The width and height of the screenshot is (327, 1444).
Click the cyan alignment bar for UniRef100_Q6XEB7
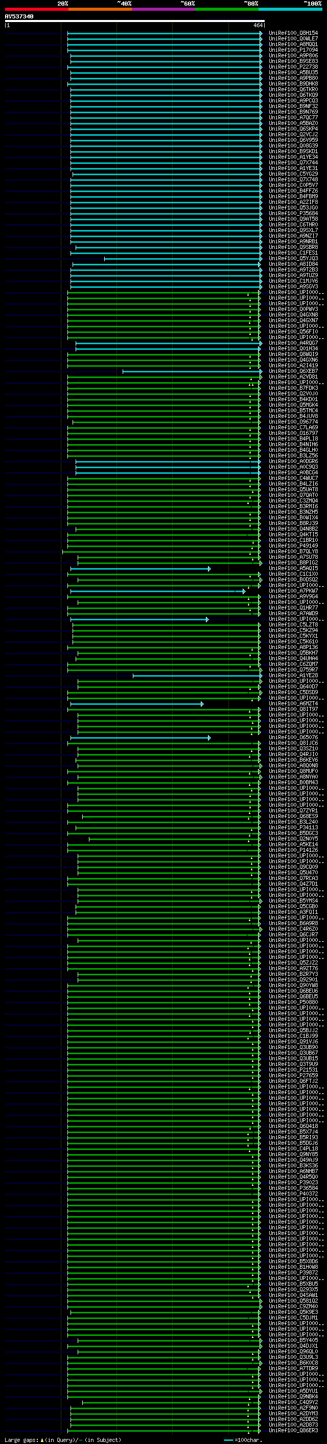[192, 371]
